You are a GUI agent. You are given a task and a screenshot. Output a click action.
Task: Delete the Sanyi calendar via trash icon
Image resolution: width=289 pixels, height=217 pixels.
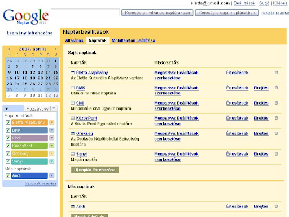tap(276, 154)
